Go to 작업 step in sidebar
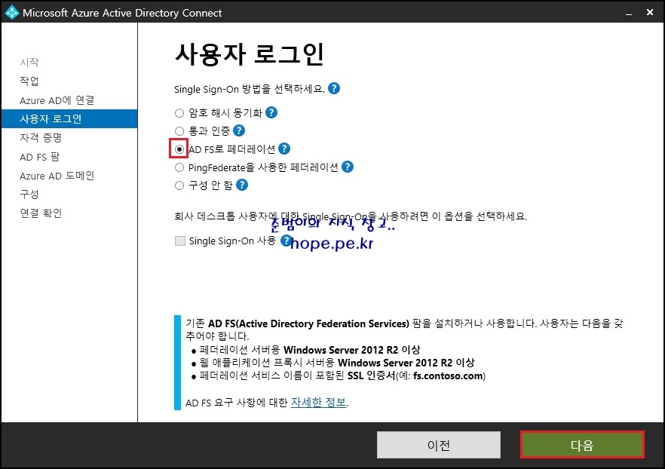665x469 pixels. click(x=29, y=81)
